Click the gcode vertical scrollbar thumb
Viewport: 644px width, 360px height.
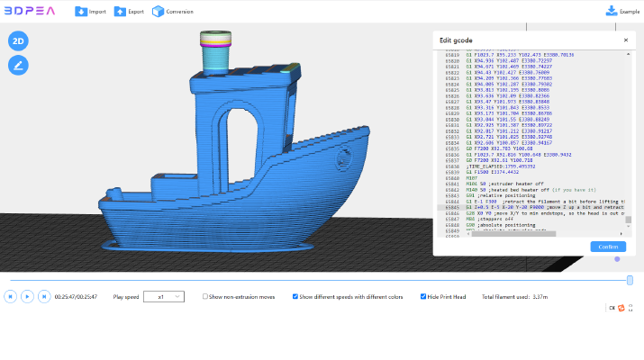coord(629,220)
